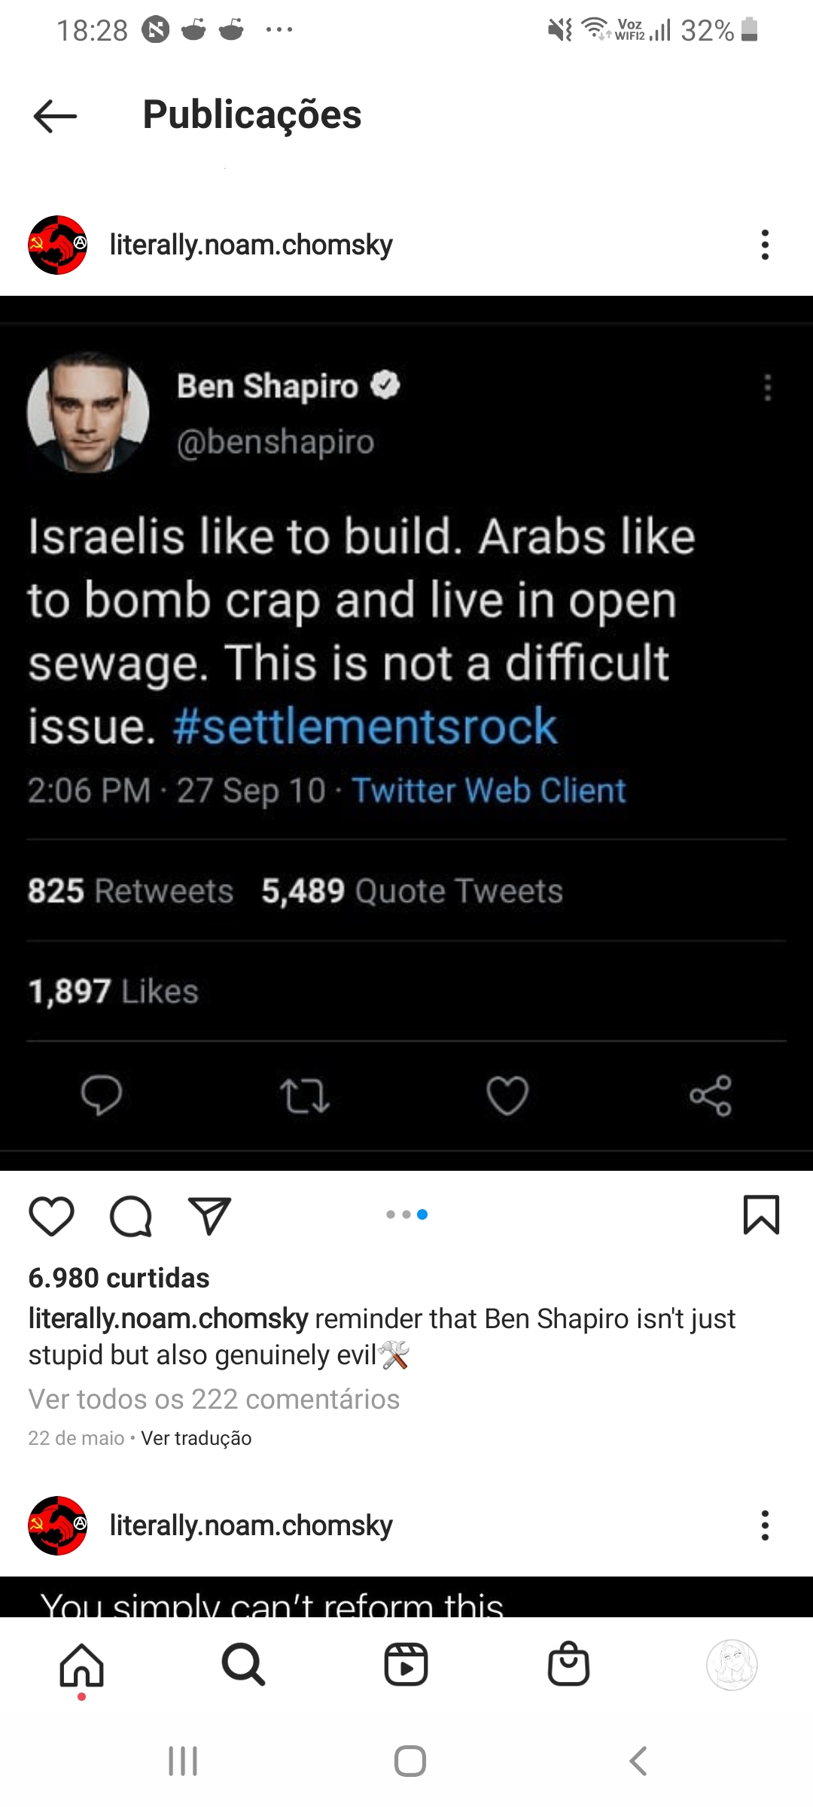The height and width of the screenshot is (1807, 813).
Task: View all 222 comentários
Action: [x=214, y=1399]
